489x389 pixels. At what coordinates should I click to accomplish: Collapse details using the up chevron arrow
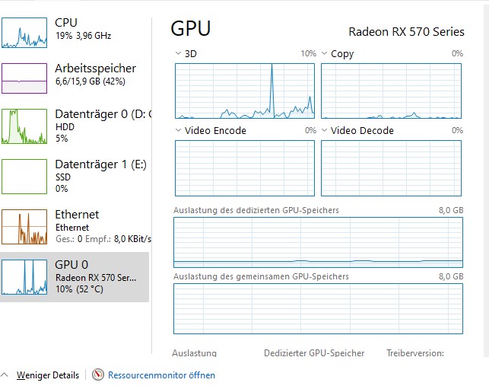pyautogui.click(x=5, y=375)
